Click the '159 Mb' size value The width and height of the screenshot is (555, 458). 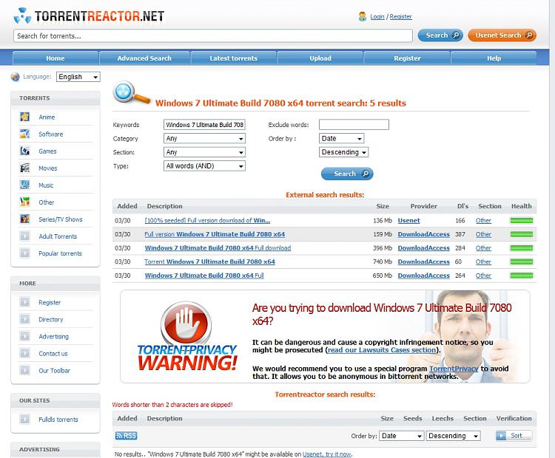(x=383, y=234)
